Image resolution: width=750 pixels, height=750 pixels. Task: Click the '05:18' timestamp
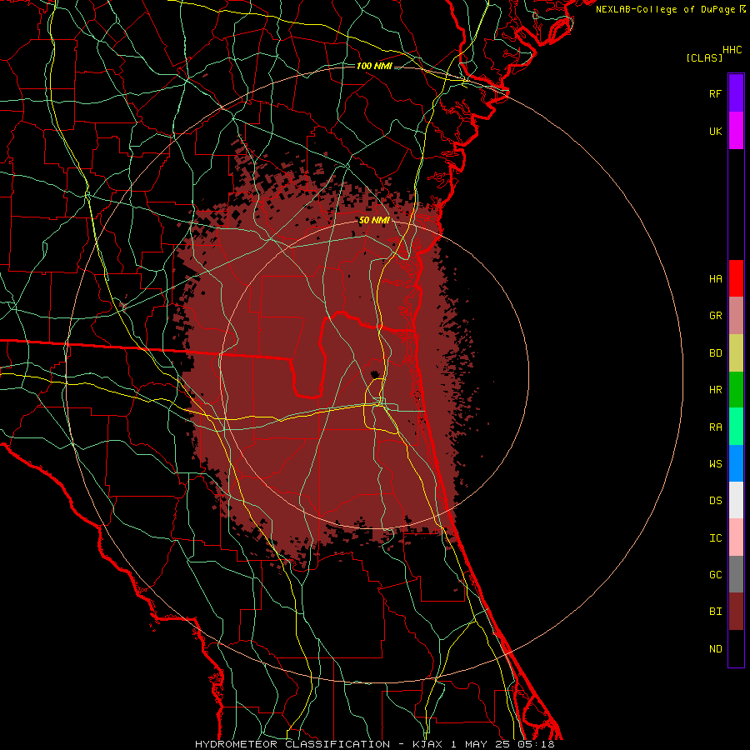pyautogui.click(x=535, y=744)
